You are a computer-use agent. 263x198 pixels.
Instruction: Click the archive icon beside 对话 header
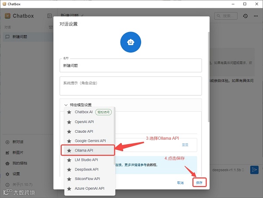coord(50,27)
